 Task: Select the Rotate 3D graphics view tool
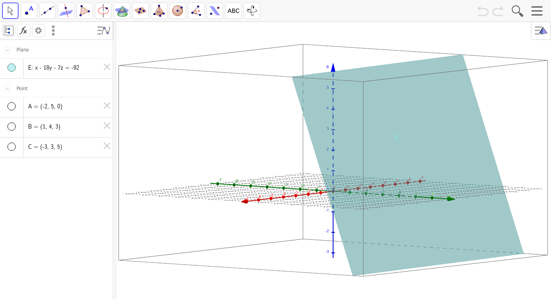[252, 11]
